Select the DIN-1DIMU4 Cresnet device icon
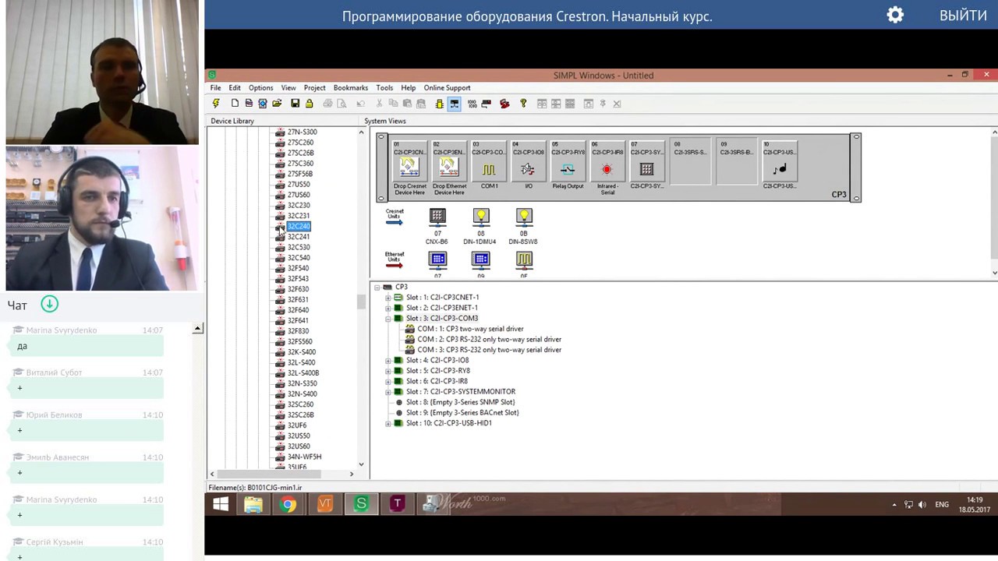998x561 pixels. (480, 217)
